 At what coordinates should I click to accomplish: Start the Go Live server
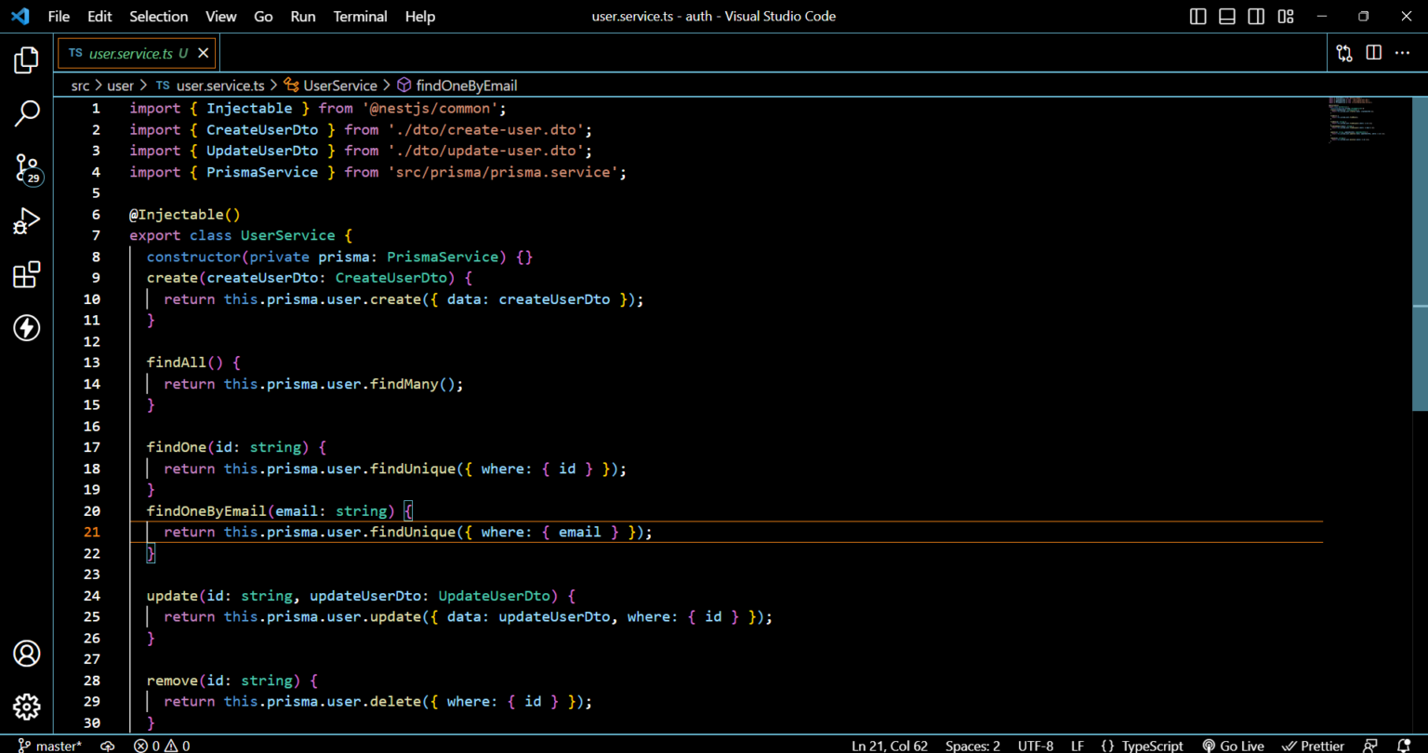pyautogui.click(x=1234, y=745)
